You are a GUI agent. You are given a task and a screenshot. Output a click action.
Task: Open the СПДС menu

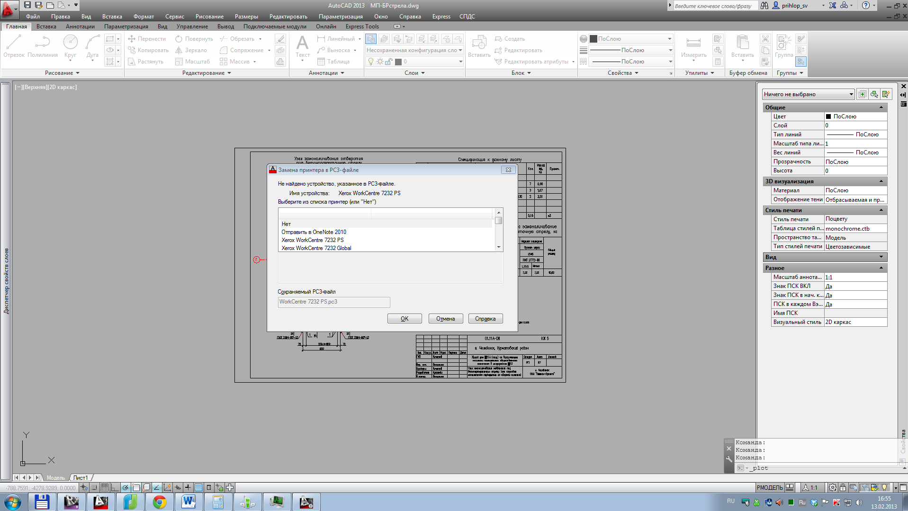point(467,17)
